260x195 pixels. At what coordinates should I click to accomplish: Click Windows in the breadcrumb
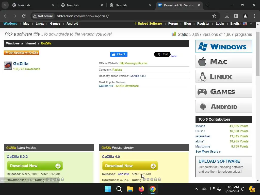pyautogui.click(x=13, y=43)
